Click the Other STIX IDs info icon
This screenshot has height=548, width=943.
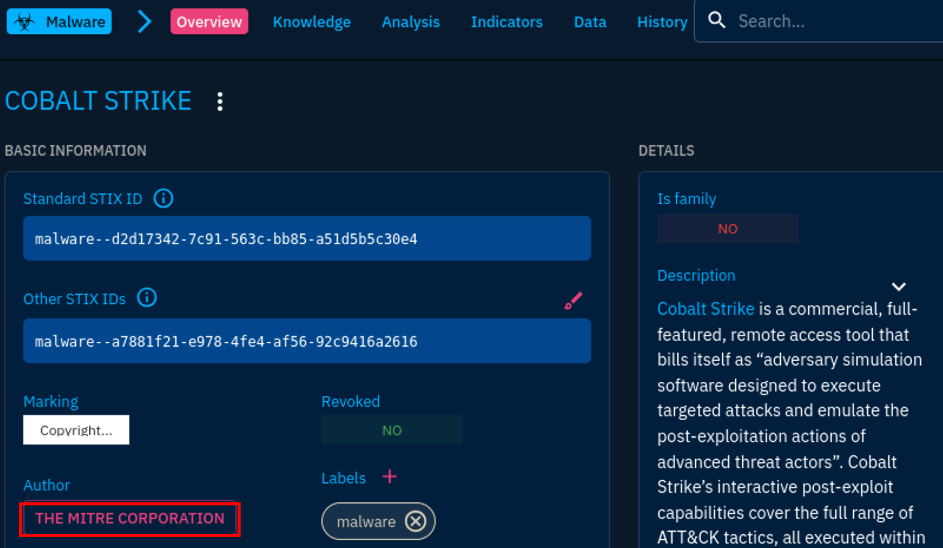click(x=147, y=298)
